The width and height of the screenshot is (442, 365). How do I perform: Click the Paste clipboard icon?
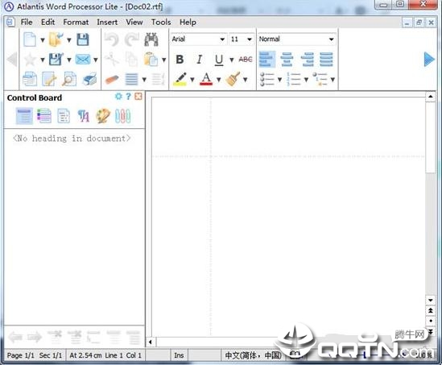pos(151,60)
